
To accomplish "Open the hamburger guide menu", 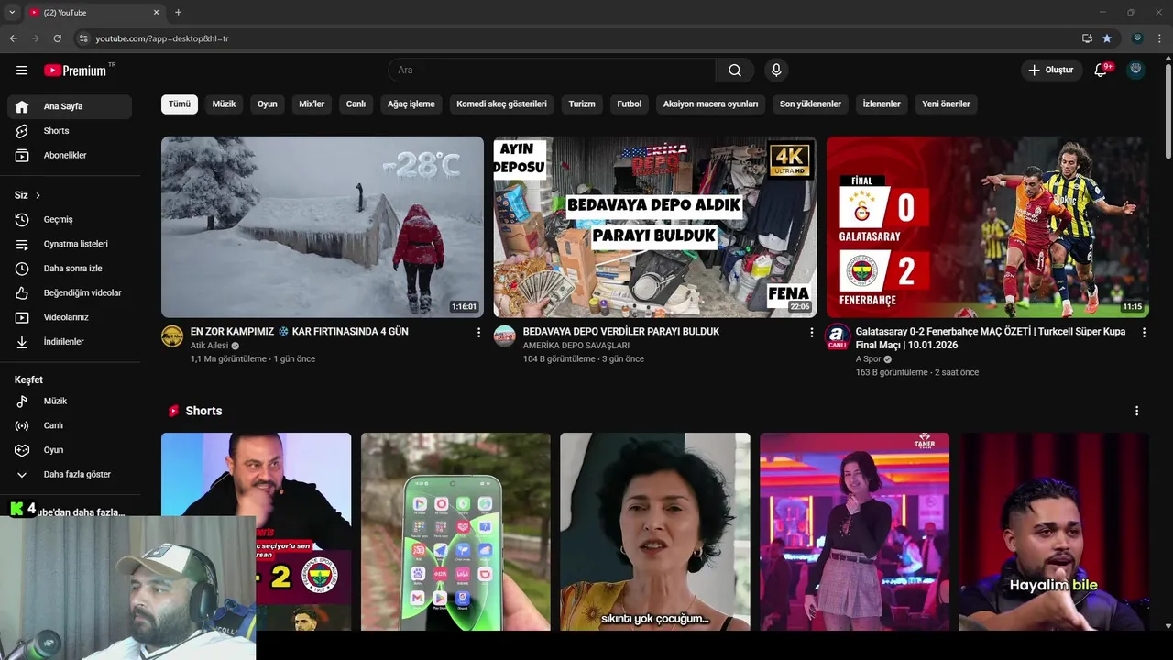I will (x=22, y=71).
